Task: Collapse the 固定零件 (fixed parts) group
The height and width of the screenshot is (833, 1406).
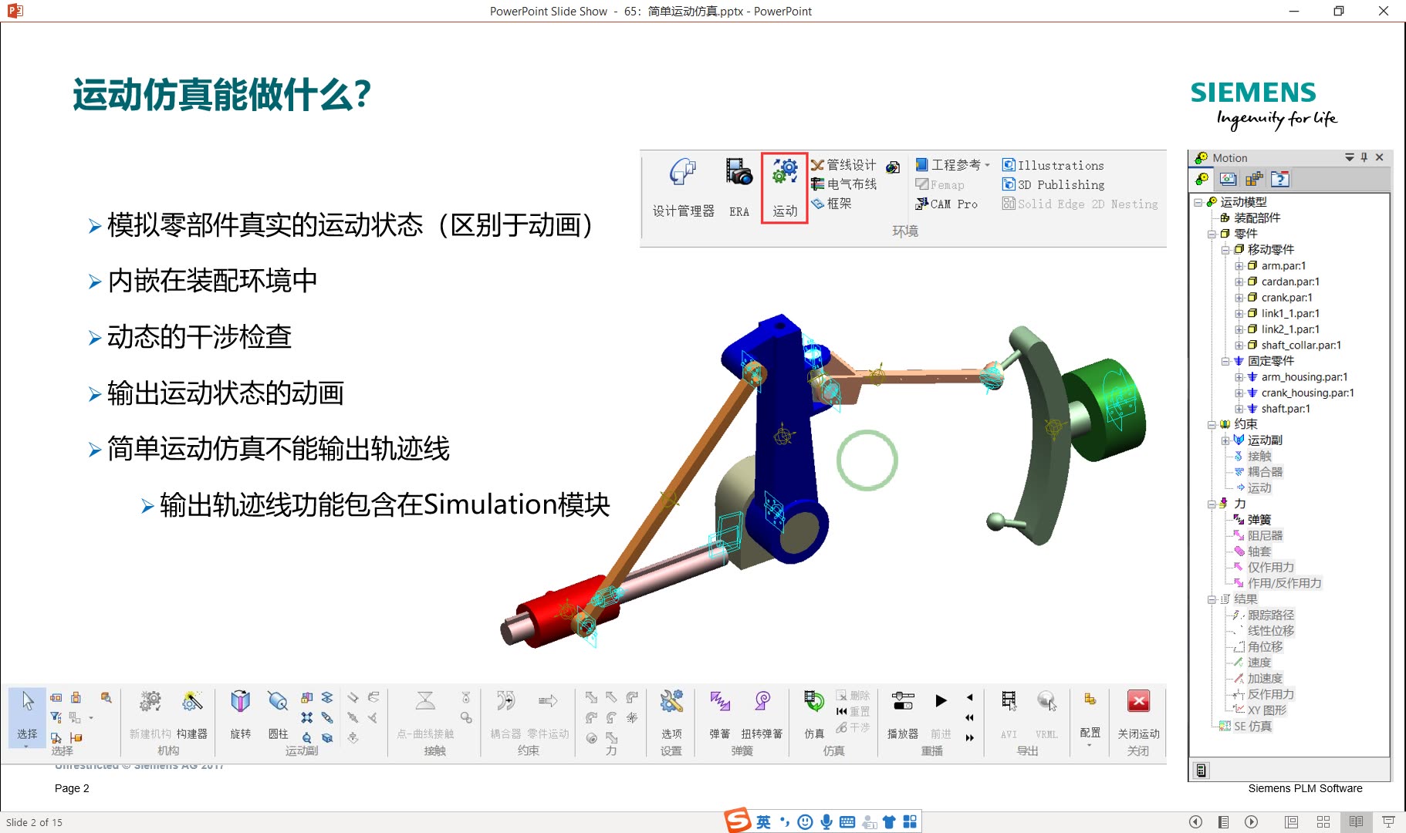Action: point(1226,361)
